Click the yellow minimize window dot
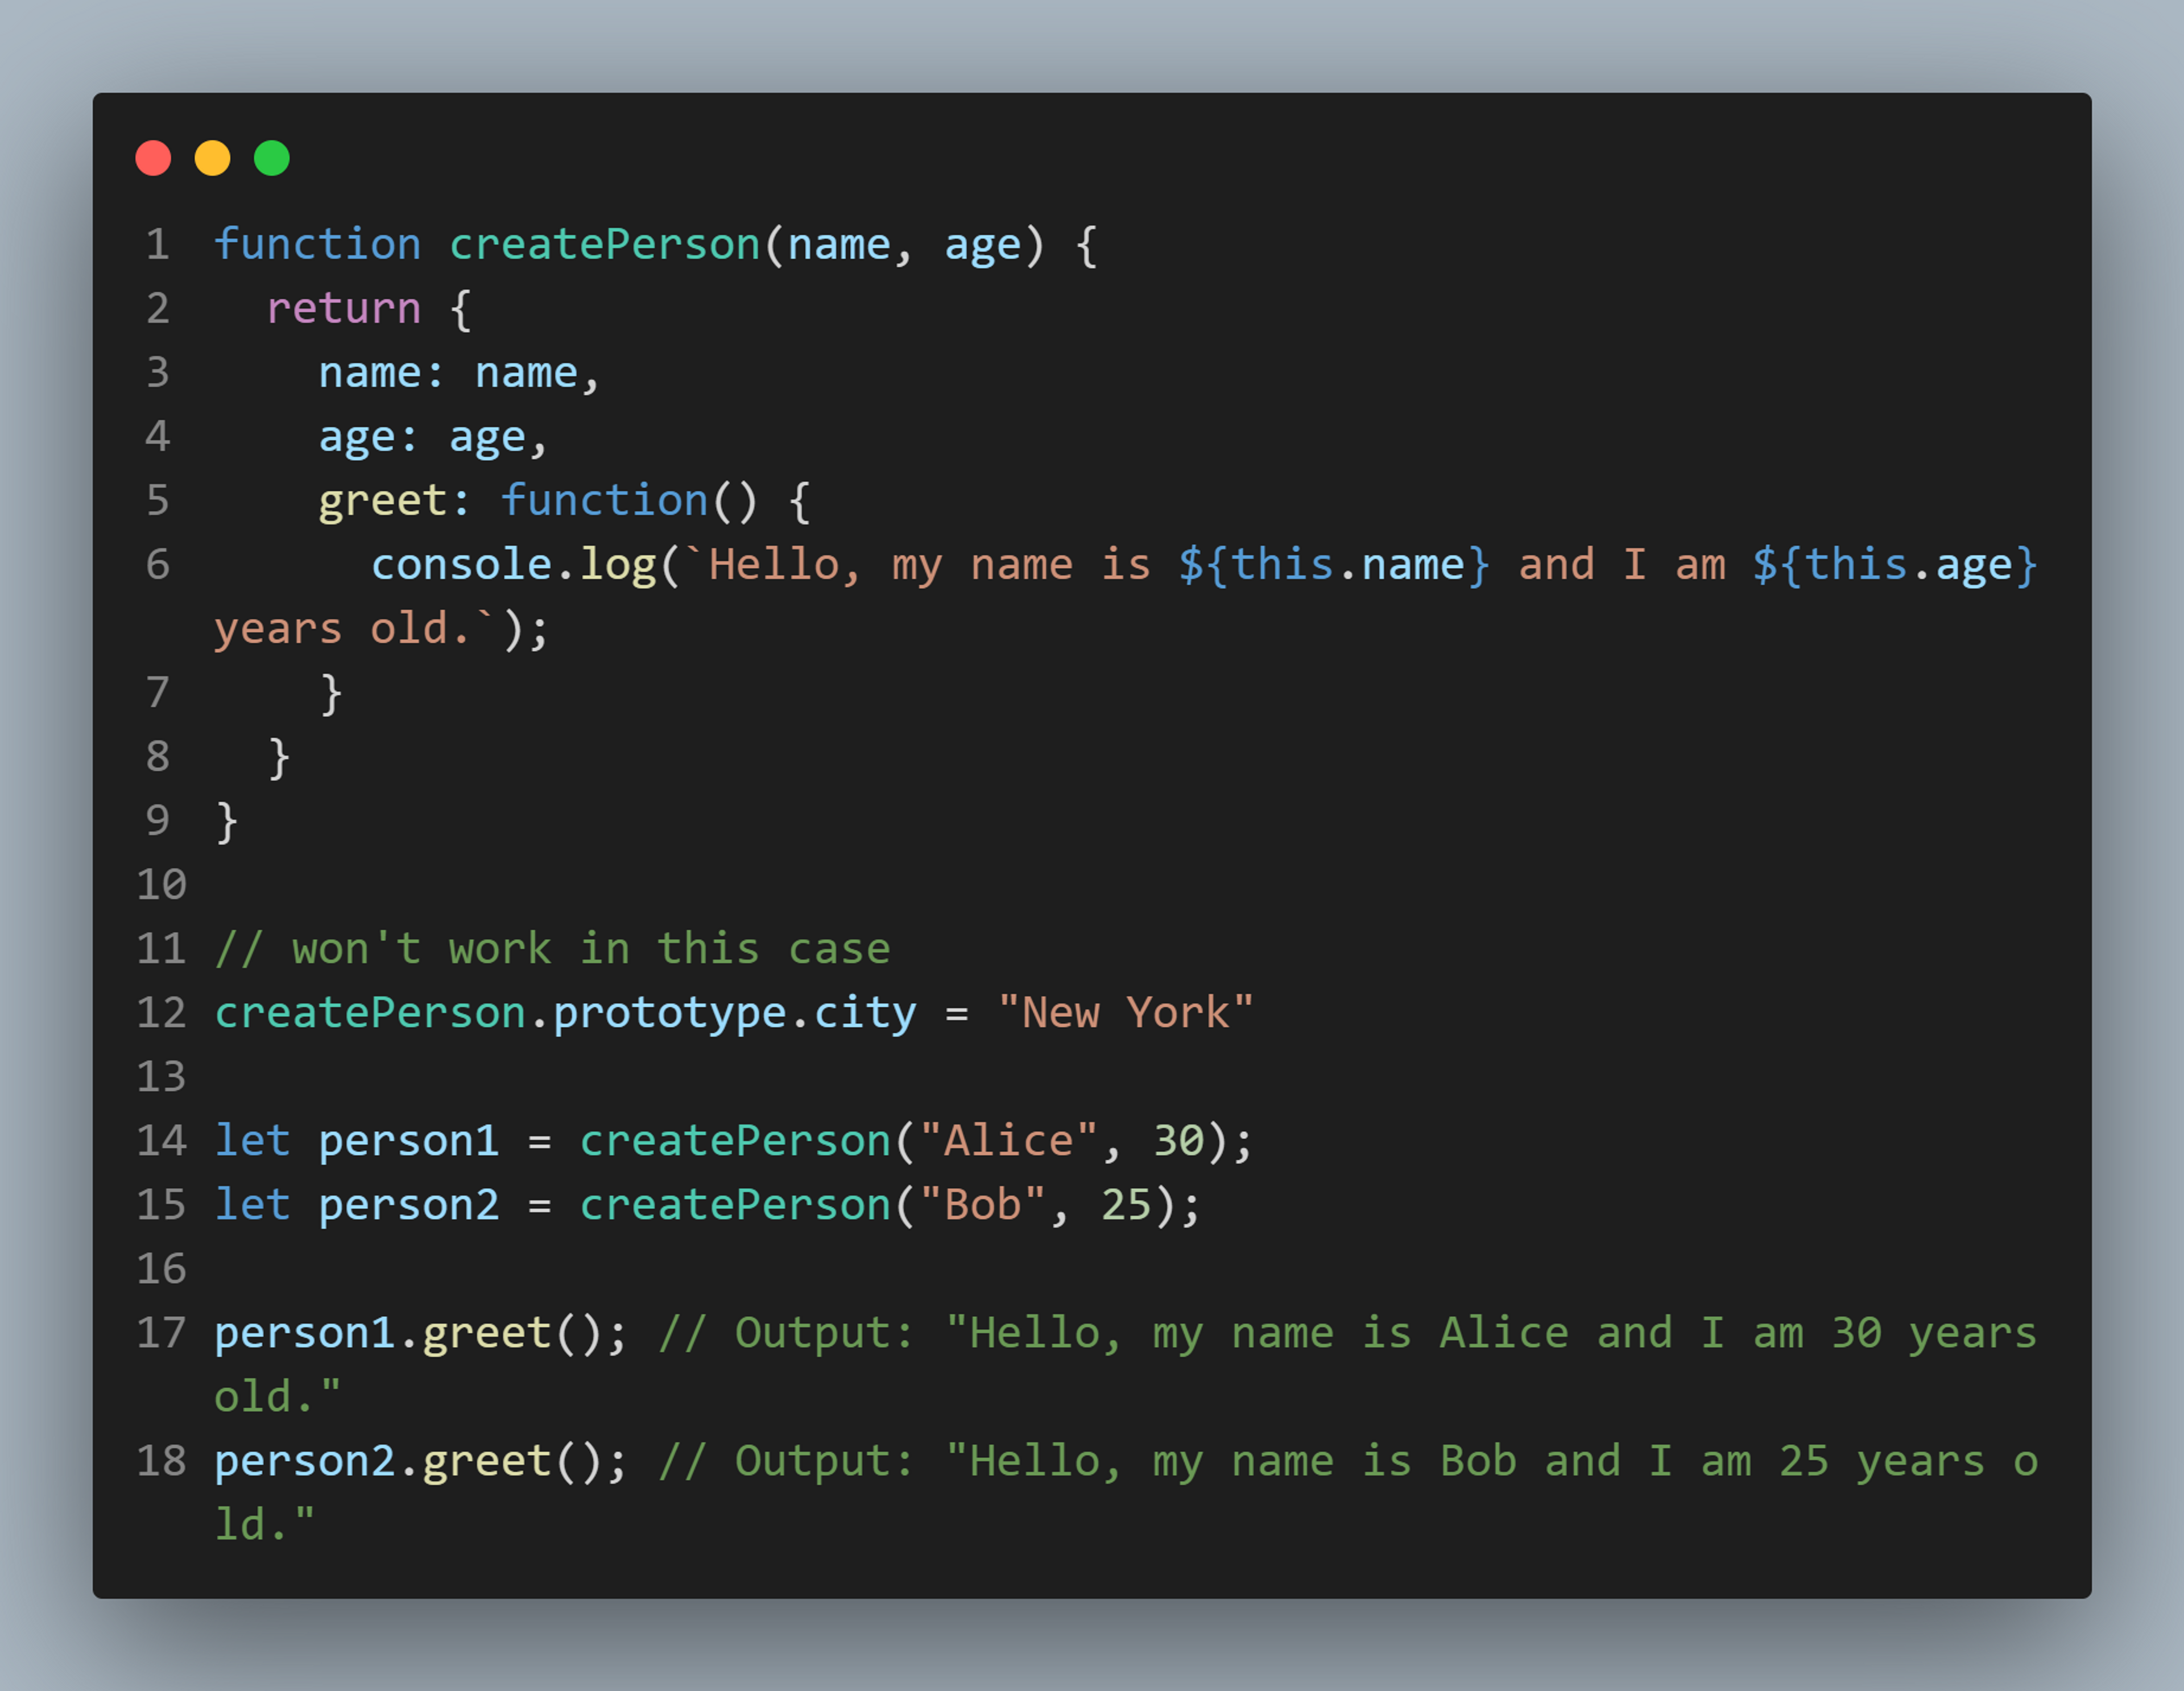The height and width of the screenshot is (1691, 2184). pyautogui.click(x=212, y=158)
